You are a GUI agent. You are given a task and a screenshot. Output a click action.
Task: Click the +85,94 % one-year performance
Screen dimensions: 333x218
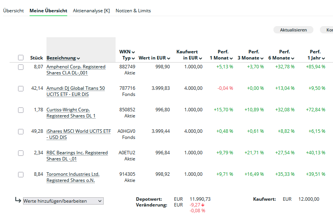point(316,67)
